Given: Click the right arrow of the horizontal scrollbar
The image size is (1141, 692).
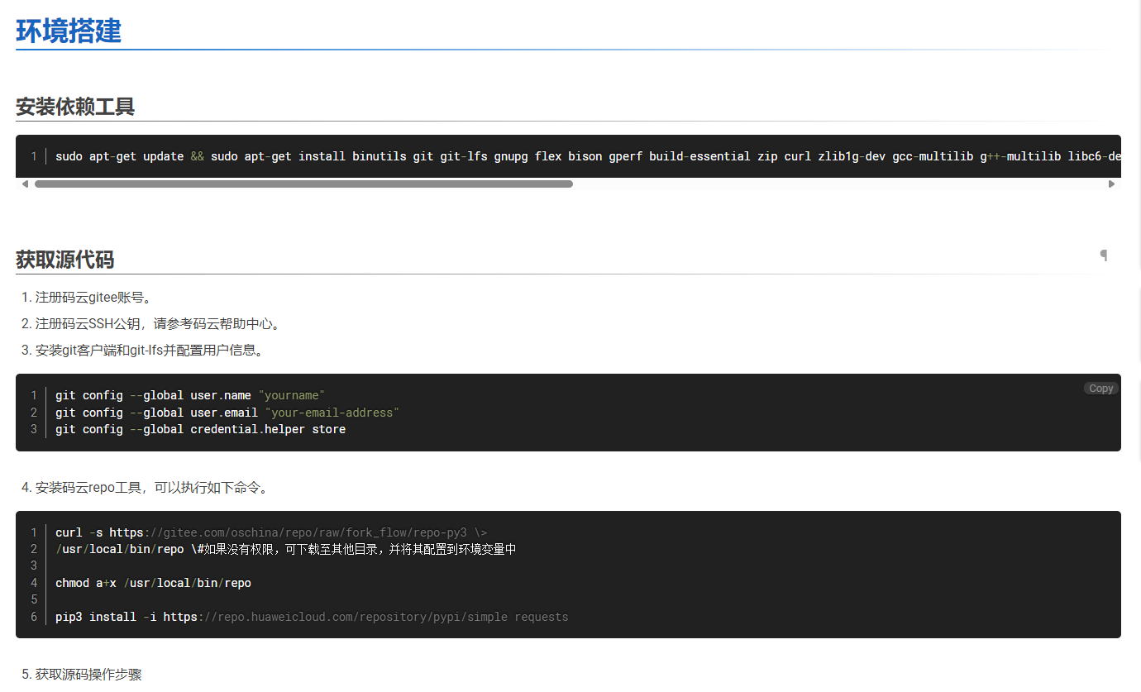Looking at the screenshot, I should pyautogui.click(x=1111, y=184).
